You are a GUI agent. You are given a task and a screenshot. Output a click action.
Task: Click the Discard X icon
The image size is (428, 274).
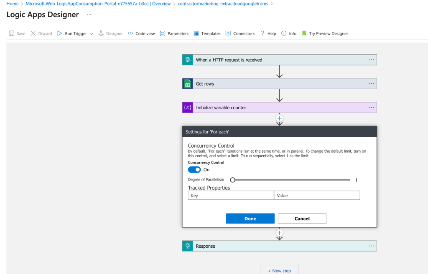tap(33, 33)
